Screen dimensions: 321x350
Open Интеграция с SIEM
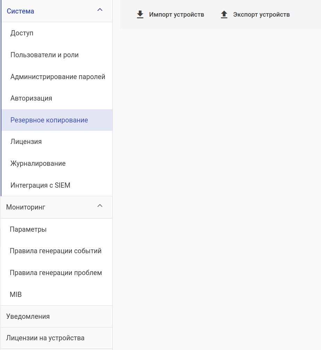point(40,185)
